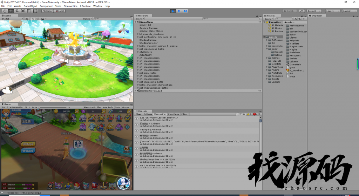The image size is (359, 196).
Task: Select the Scripts folder in Assets list
Action: 293,59
